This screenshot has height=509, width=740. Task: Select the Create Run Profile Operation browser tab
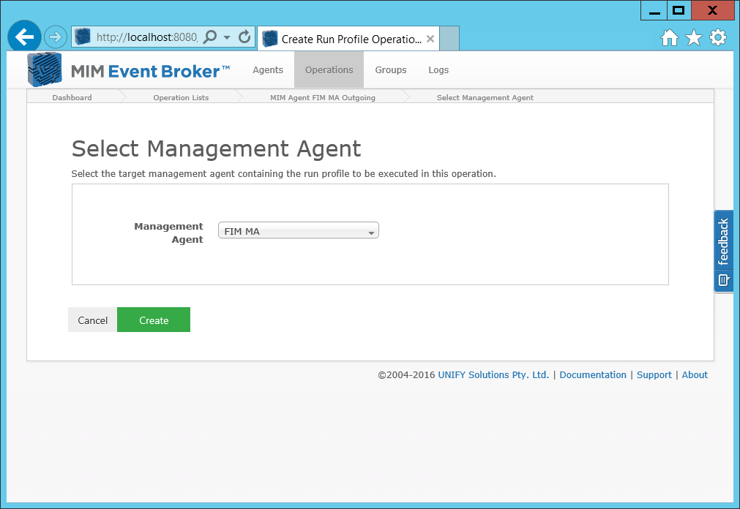(348, 39)
